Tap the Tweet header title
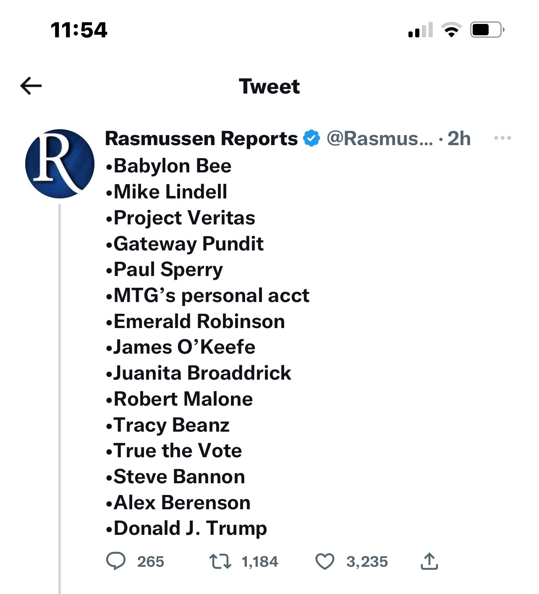539x594 pixels. coord(269,86)
